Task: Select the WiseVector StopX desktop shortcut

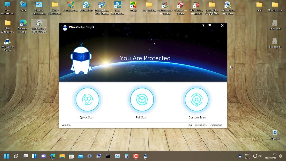Action: (x=7, y=45)
